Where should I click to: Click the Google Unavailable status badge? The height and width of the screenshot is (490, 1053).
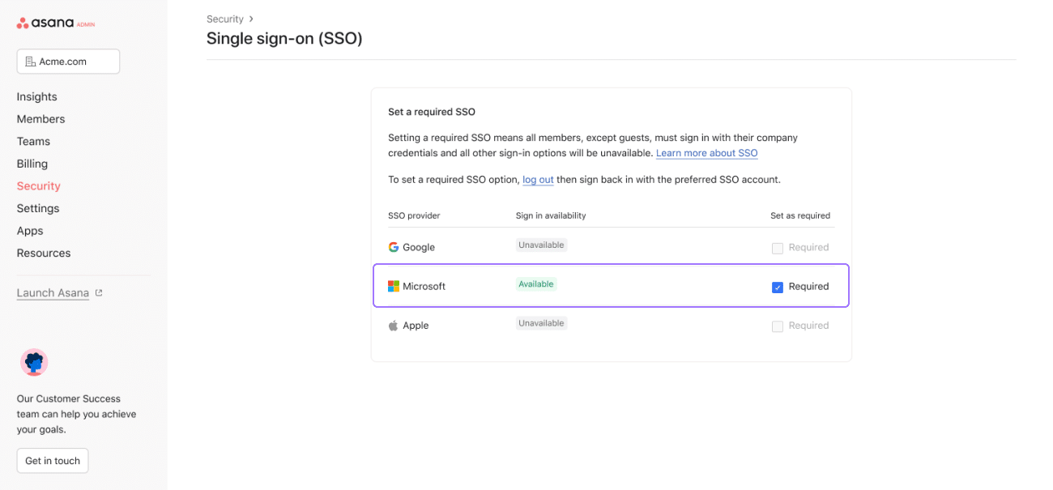541,245
